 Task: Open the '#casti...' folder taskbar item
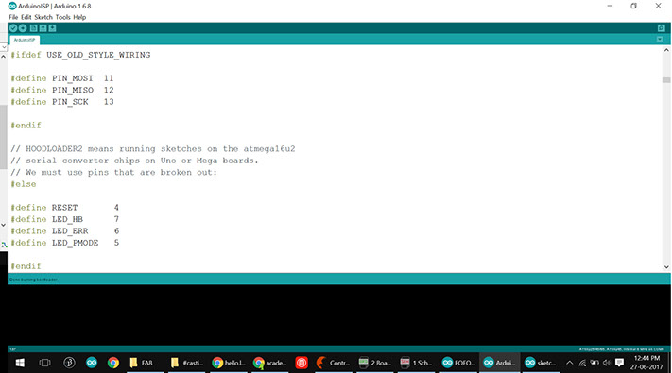coord(187,363)
